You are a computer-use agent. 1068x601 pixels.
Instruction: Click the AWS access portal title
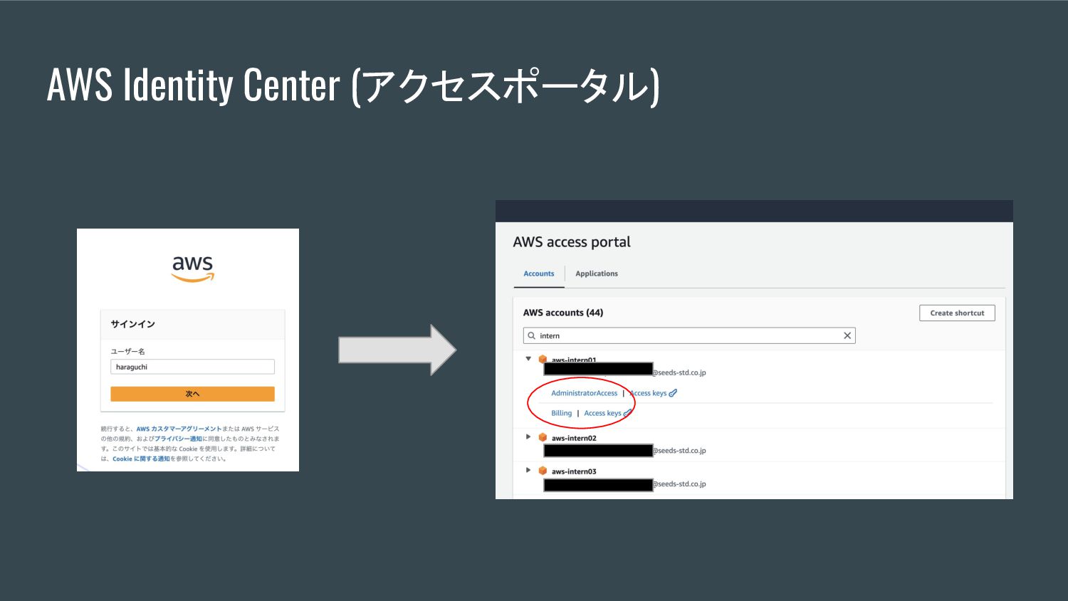[x=572, y=242]
